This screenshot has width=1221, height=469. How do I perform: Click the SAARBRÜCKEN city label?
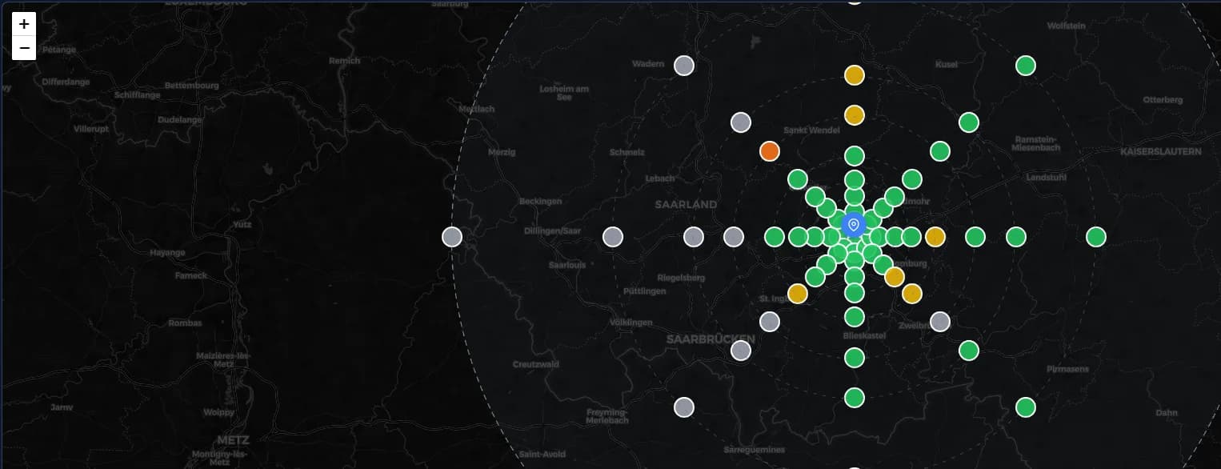711,339
